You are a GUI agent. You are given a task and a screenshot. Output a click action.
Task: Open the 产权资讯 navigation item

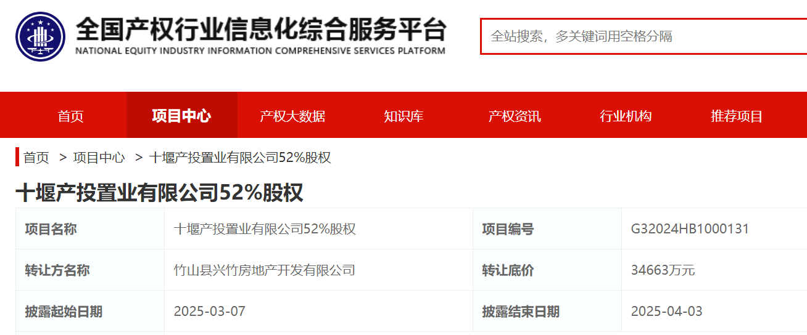click(515, 116)
